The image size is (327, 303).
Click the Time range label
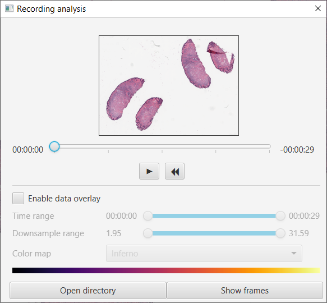tap(33, 216)
